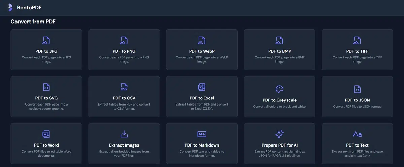The image size is (404, 167).
Task: Click the Word document icon
Action: point(46,134)
